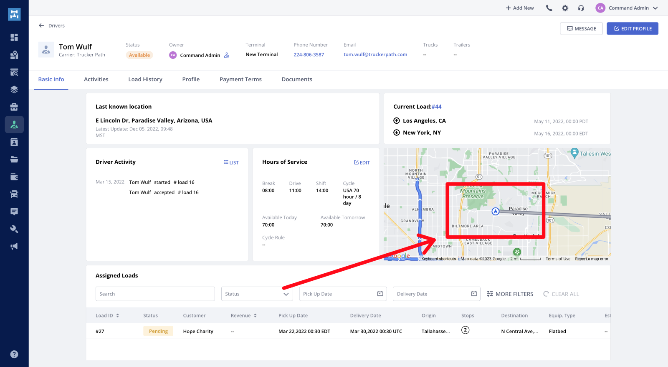This screenshot has height=367, width=668.
Task: Click the Pending status badge
Action: pyautogui.click(x=158, y=331)
